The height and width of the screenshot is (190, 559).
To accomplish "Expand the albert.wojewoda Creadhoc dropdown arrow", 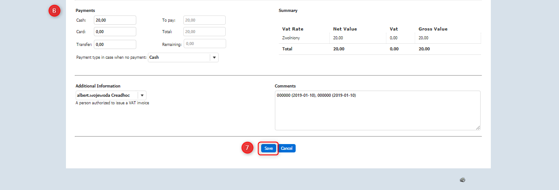I will pyautogui.click(x=142, y=95).
